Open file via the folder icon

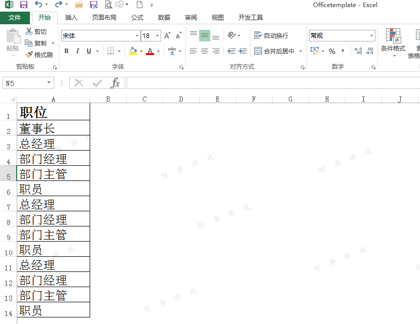[x=79, y=5]
